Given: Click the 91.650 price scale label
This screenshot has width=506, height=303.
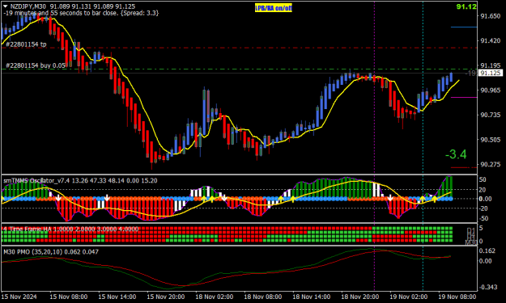Looking at the screenshot, I should pos(490,16).
